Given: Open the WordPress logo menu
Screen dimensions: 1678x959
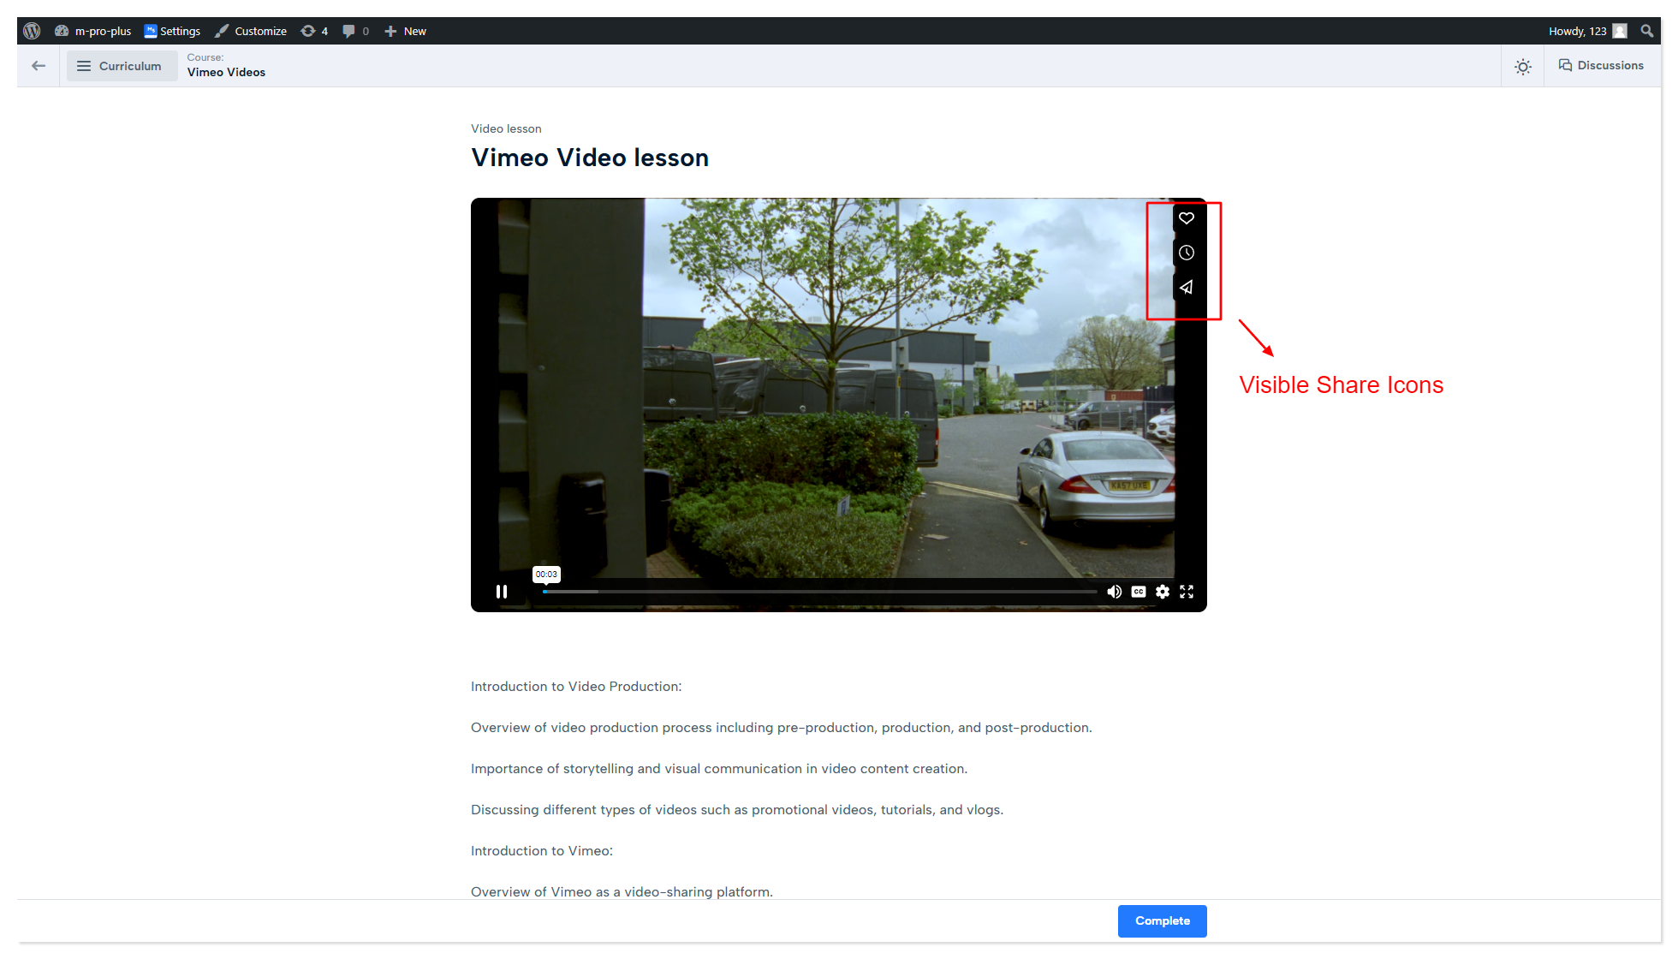Looking at the screenshot, I should pos(32,31).
